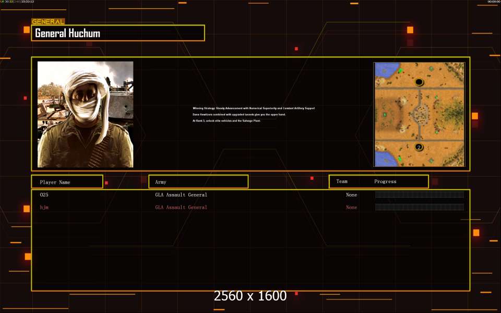Click hjm's GLA Assault General army entry

pyautogui.click(x=181, y=207)
